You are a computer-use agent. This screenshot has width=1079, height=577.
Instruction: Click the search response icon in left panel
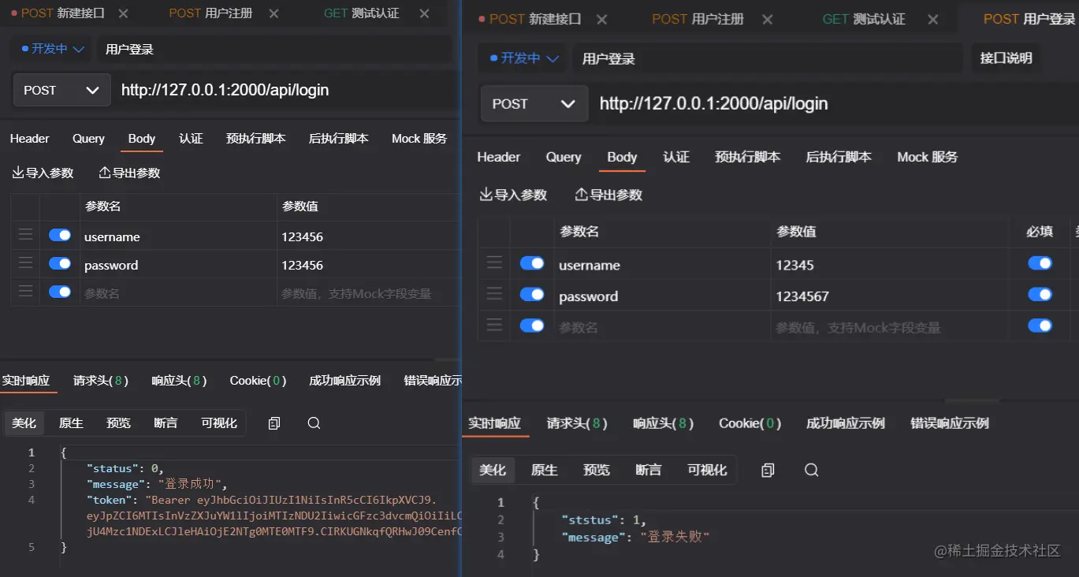[314, 423]
